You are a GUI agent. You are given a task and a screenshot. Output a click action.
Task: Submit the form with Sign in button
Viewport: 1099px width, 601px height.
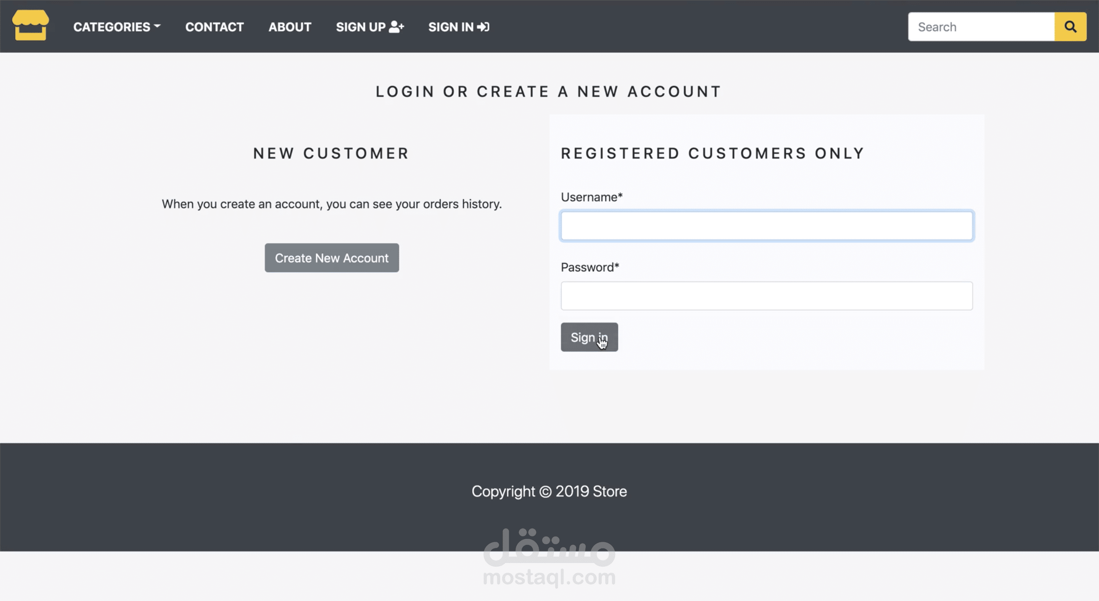[589, 337]
